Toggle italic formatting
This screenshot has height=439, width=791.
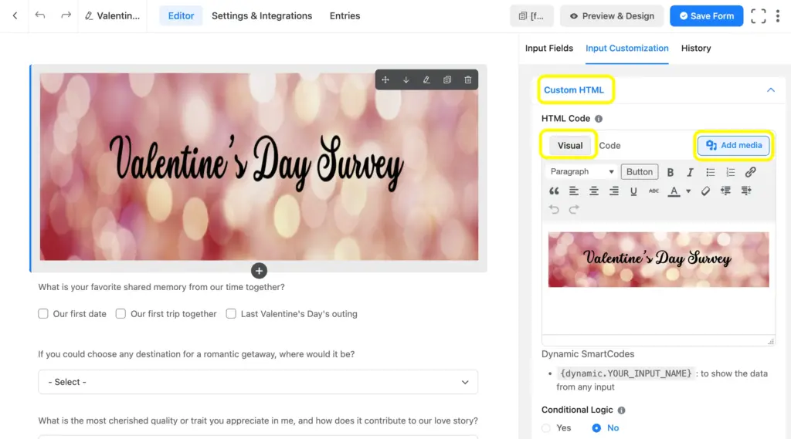point(690,172)
